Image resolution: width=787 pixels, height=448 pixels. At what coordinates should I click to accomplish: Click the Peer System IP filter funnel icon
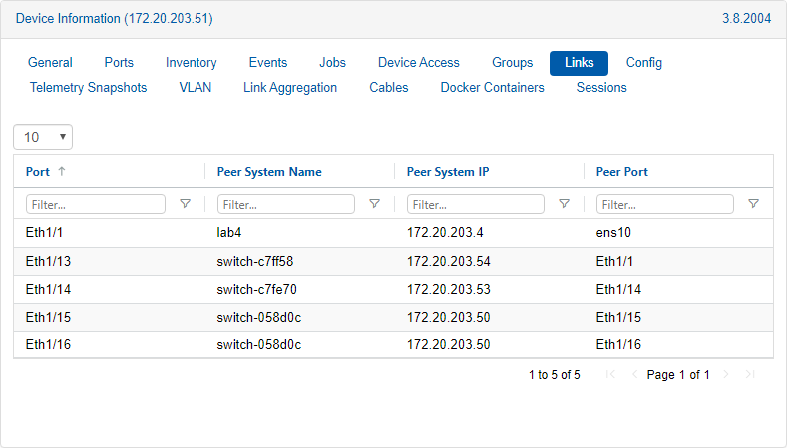[564, 204]
